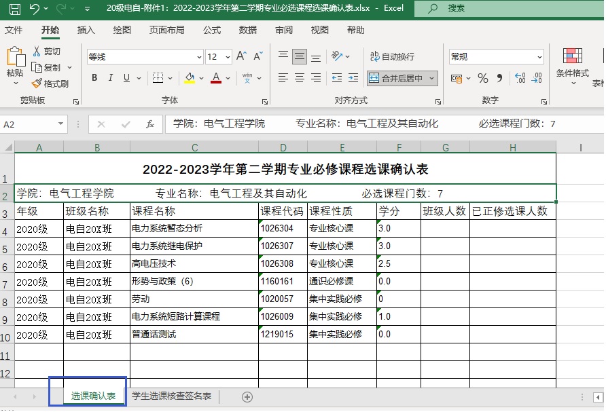Select the Format Painter (格式刷) tool

[50, 83]
